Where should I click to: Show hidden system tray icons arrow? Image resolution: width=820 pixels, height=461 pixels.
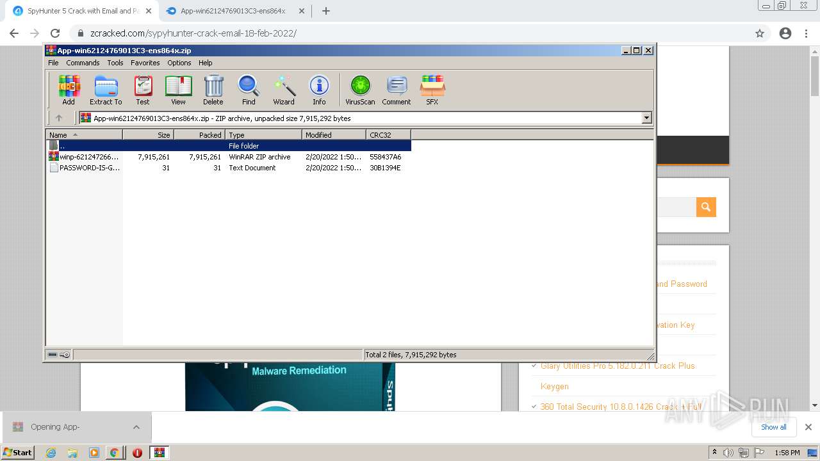tap(714, 453)
